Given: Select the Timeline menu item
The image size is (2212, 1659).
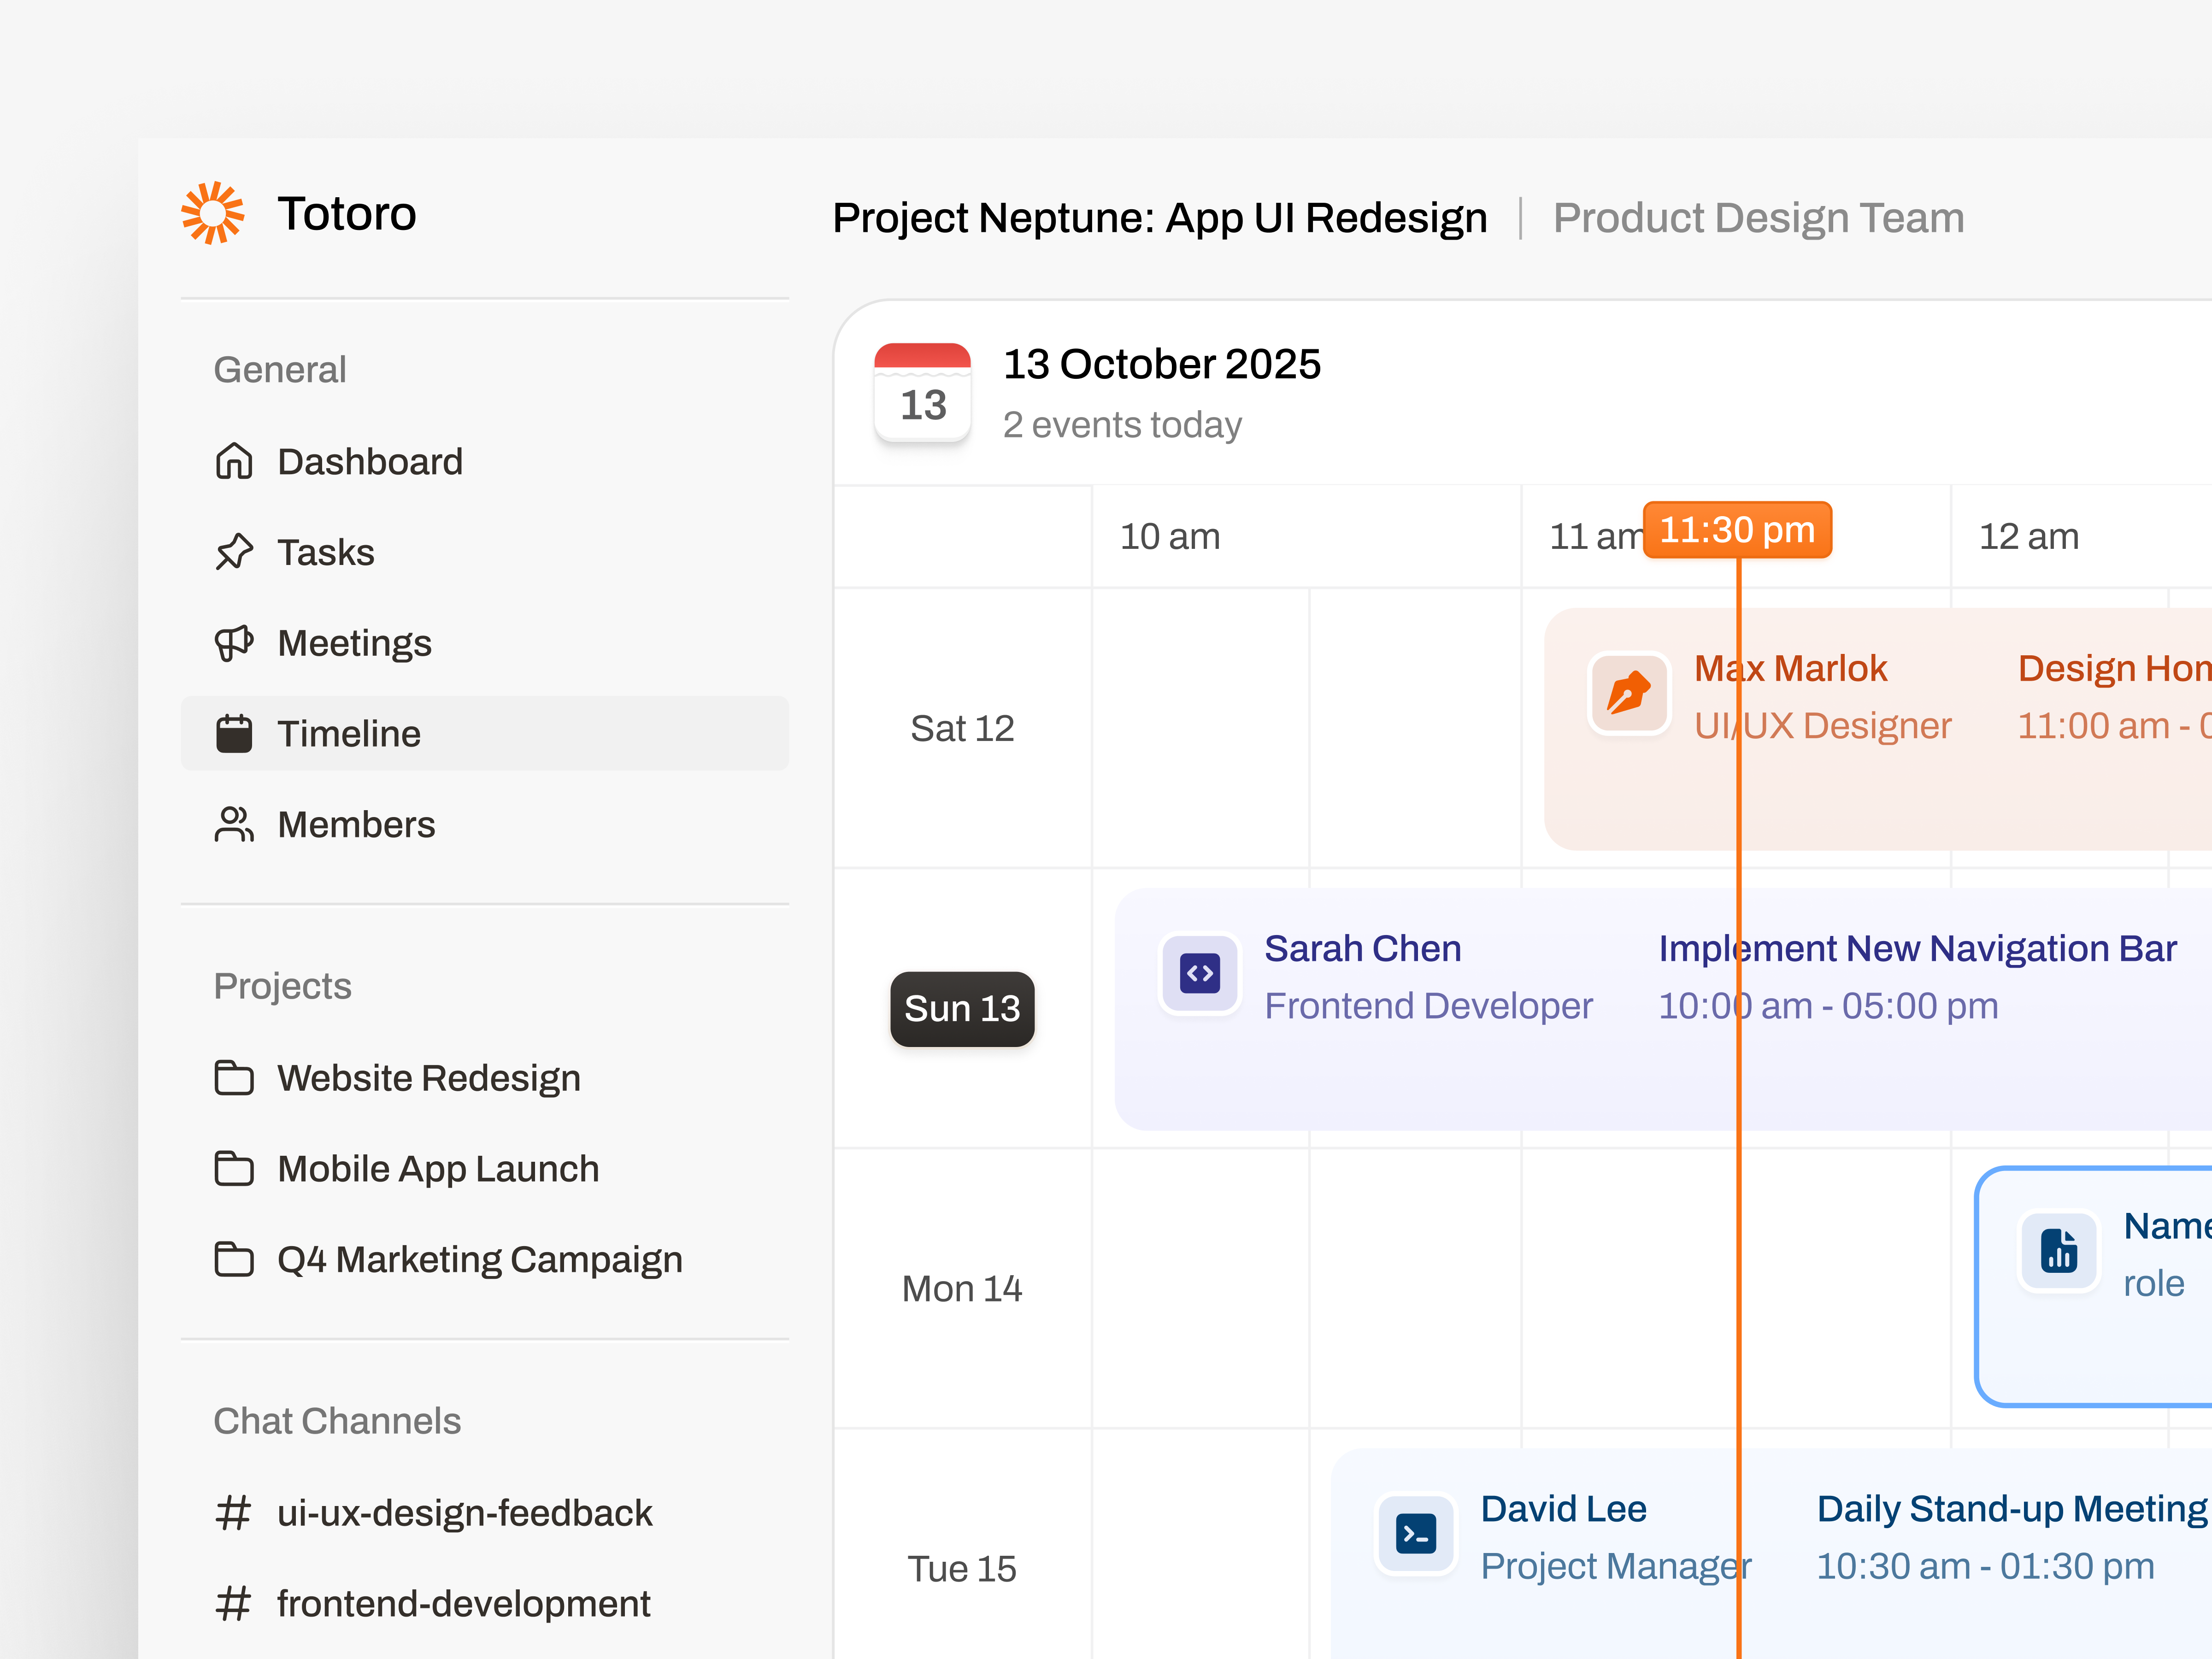Looking at the screenshot, I should 485,733.
